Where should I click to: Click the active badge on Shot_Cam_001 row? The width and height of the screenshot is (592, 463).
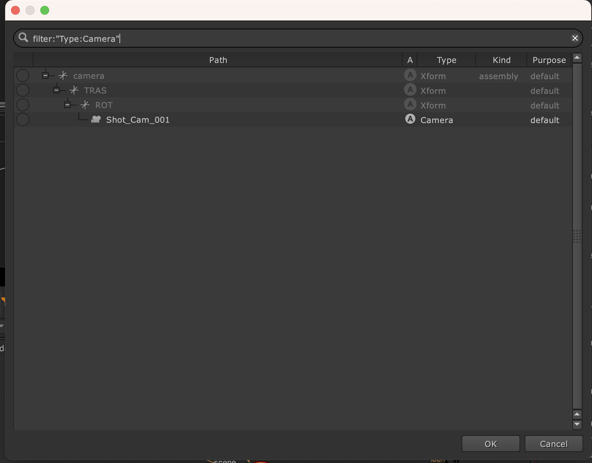coord(410,119)
